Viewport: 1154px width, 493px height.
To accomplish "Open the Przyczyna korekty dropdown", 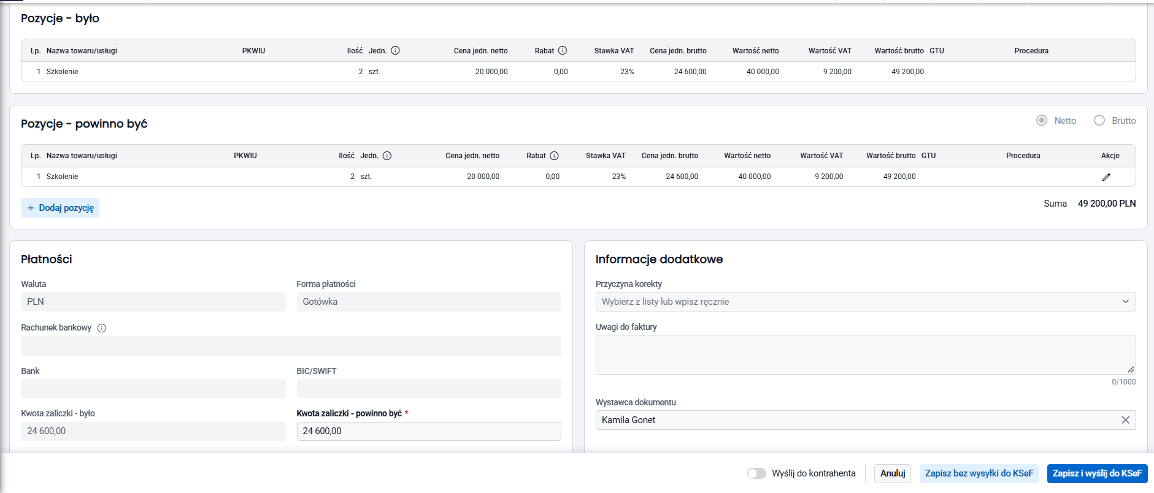I will (865, 302).
